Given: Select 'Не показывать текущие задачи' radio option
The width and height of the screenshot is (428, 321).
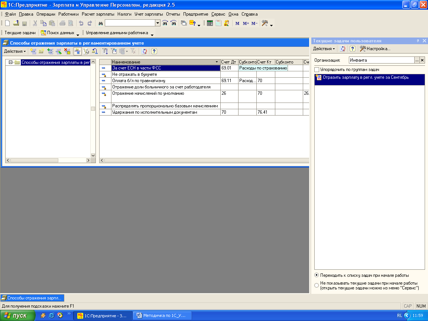Looking at the screenshot, I should [x=317, y=285].
